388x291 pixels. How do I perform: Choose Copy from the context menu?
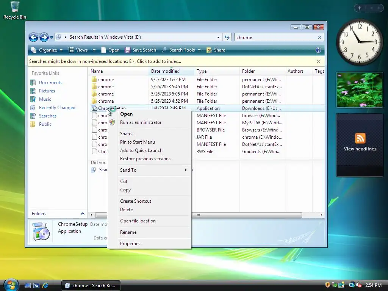click(x=149, y=190)
